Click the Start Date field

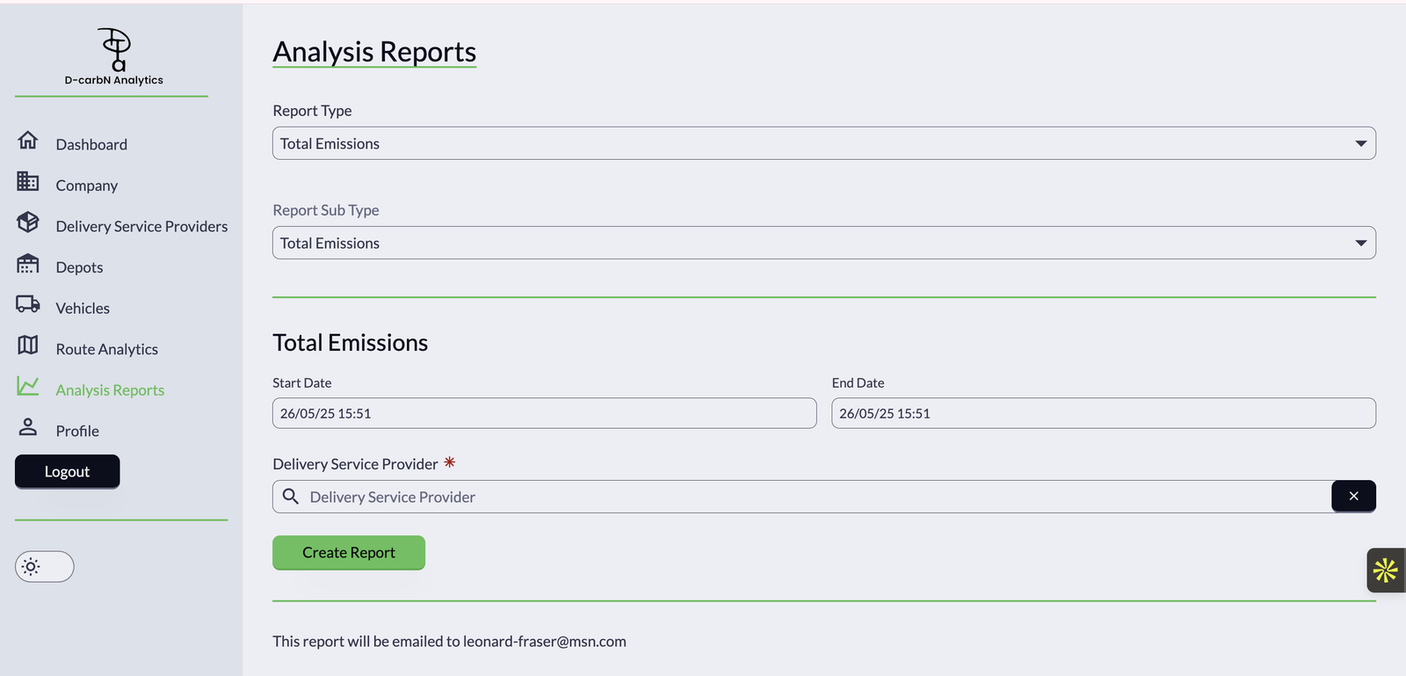545,413
